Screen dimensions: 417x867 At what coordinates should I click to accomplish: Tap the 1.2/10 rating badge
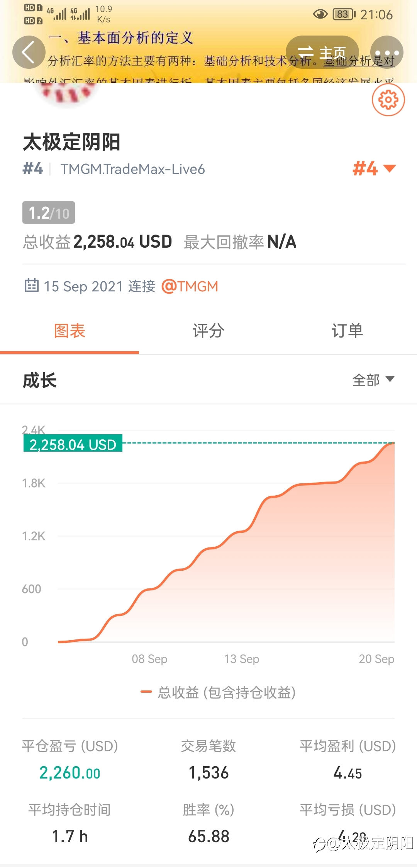[49, 212]
